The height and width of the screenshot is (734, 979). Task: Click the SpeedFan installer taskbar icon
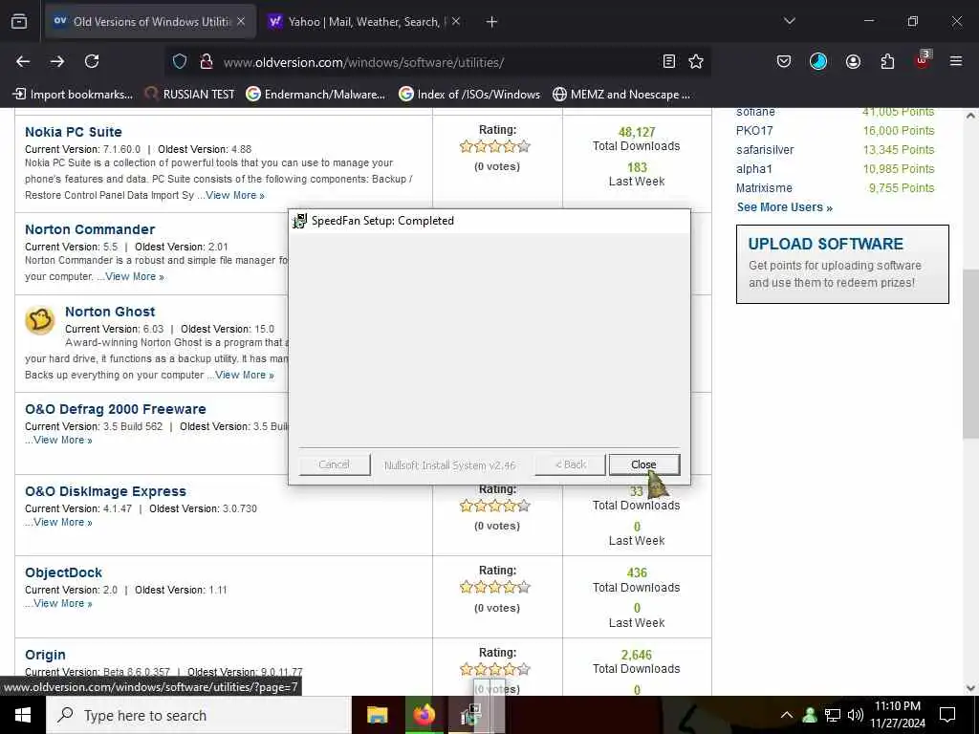point(471,715)
